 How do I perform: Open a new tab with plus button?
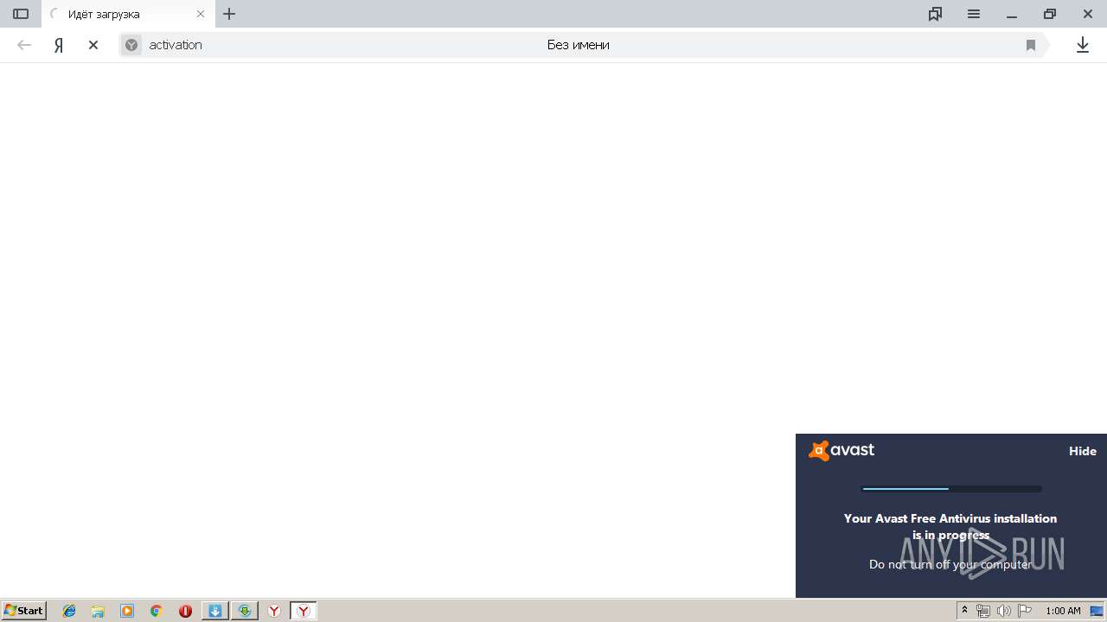(229, 14)
